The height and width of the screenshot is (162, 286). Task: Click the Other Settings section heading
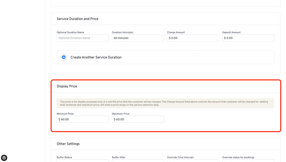coord(68,144)
